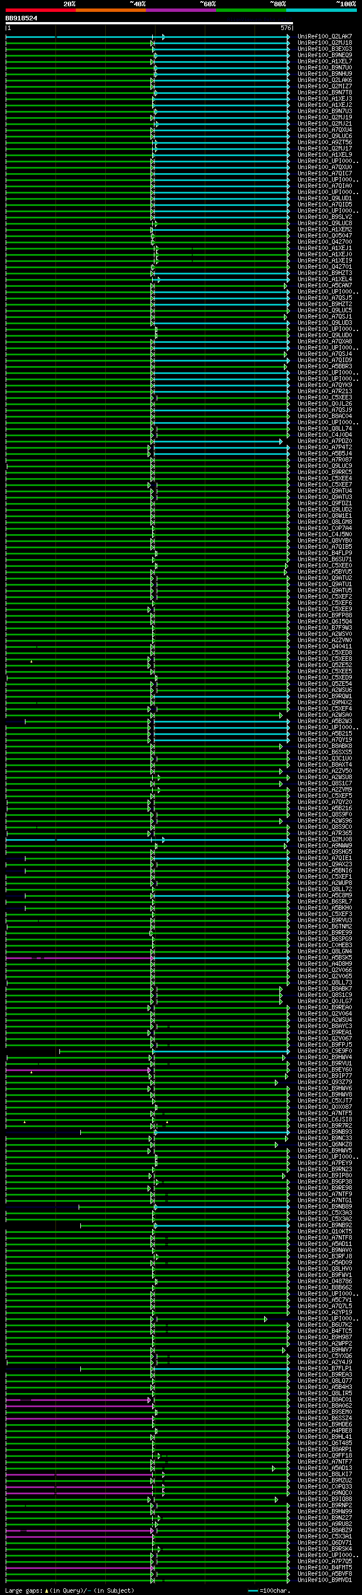Select the UniRef100_A7QIC7 label
Viewport: 362px width, 1595px height.
point(325,173)
